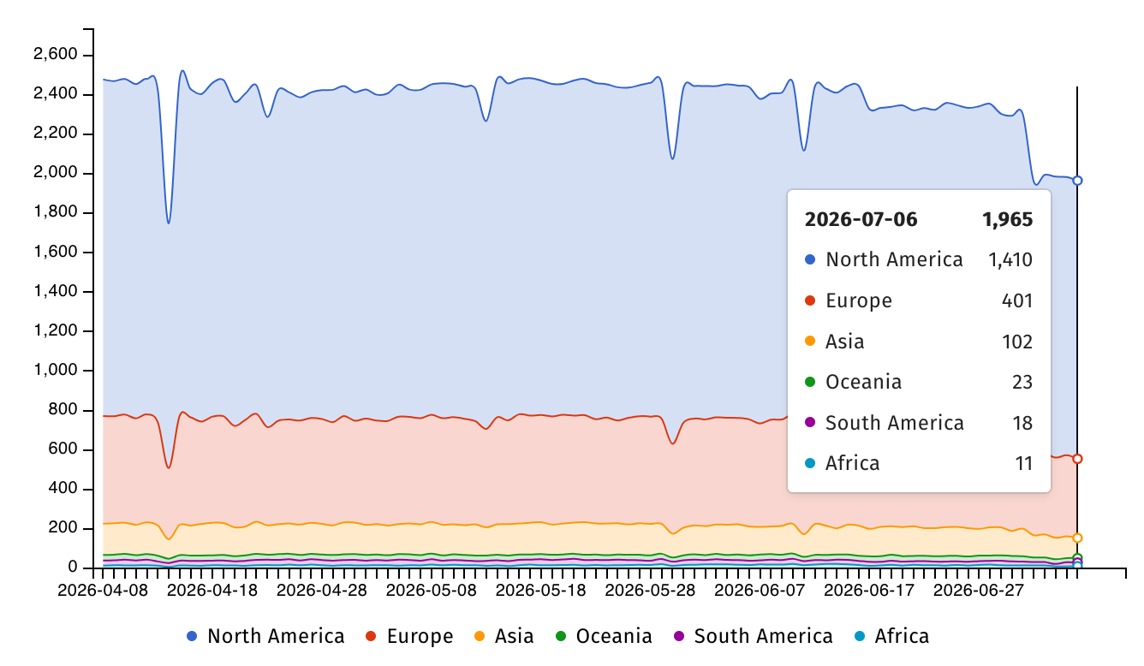The width and height of the screenshot is (1144, 666).
Task: Hide Africa series via legend
Action: tap(891, 636)
